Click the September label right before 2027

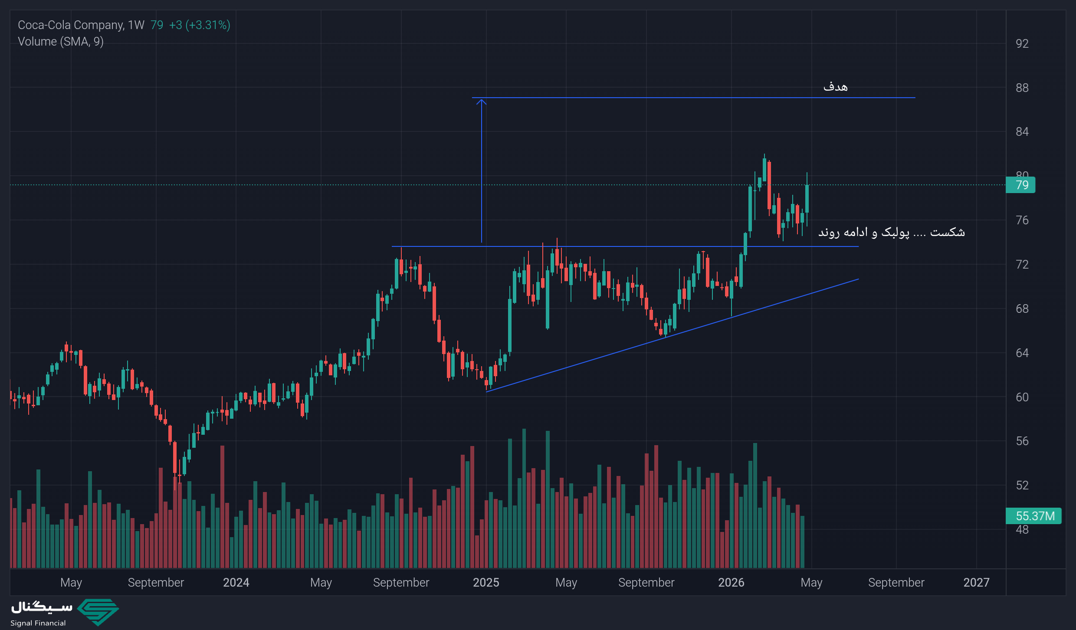[896, 583]
